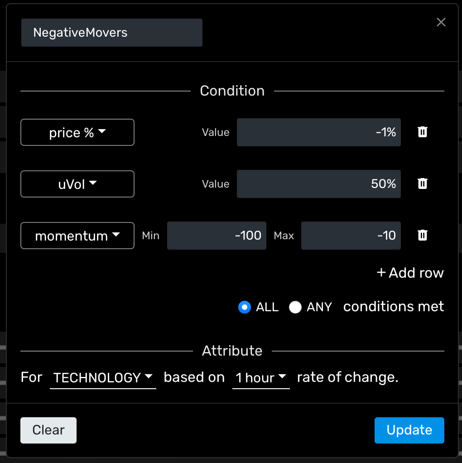Select the ALL conditions radio button

pyautogui.click(x=245, y=307)
